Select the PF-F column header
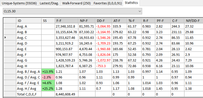 click(163, 21)
